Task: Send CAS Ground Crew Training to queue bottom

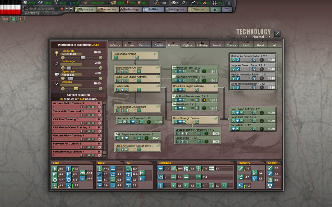Action: coord(81,131)
